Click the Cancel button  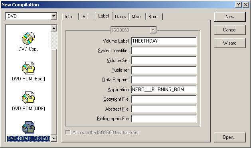[230, 30]
